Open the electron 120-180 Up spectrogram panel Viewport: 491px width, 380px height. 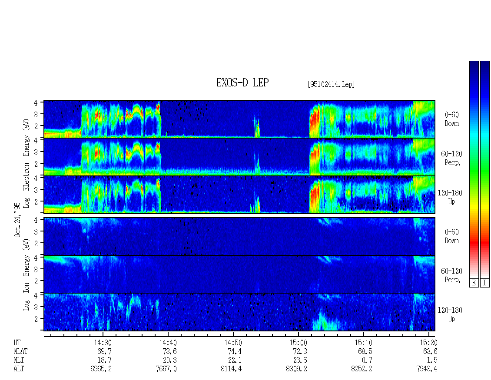tap(239, 195)
